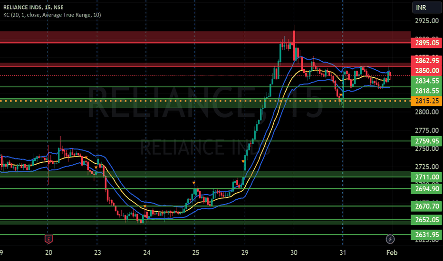Click the 2670.70 green price label

coord(427,206)
